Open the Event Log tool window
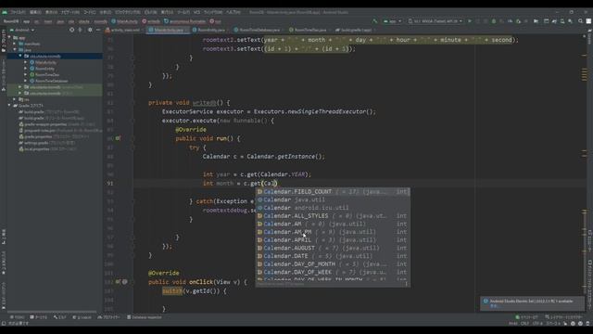Image resolution: width=593 pixels, height=334 pixels. (x=526, y=317)
